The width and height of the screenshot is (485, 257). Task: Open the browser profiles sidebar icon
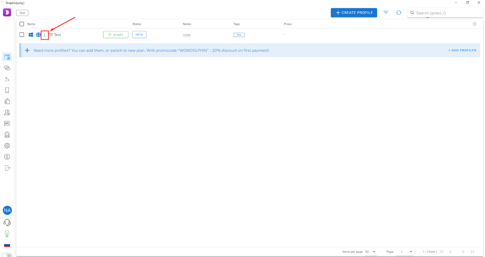(7, 57)
